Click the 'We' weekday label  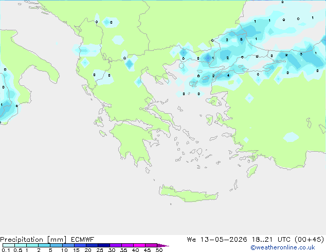pyautogui.click(x=191, y=240)
